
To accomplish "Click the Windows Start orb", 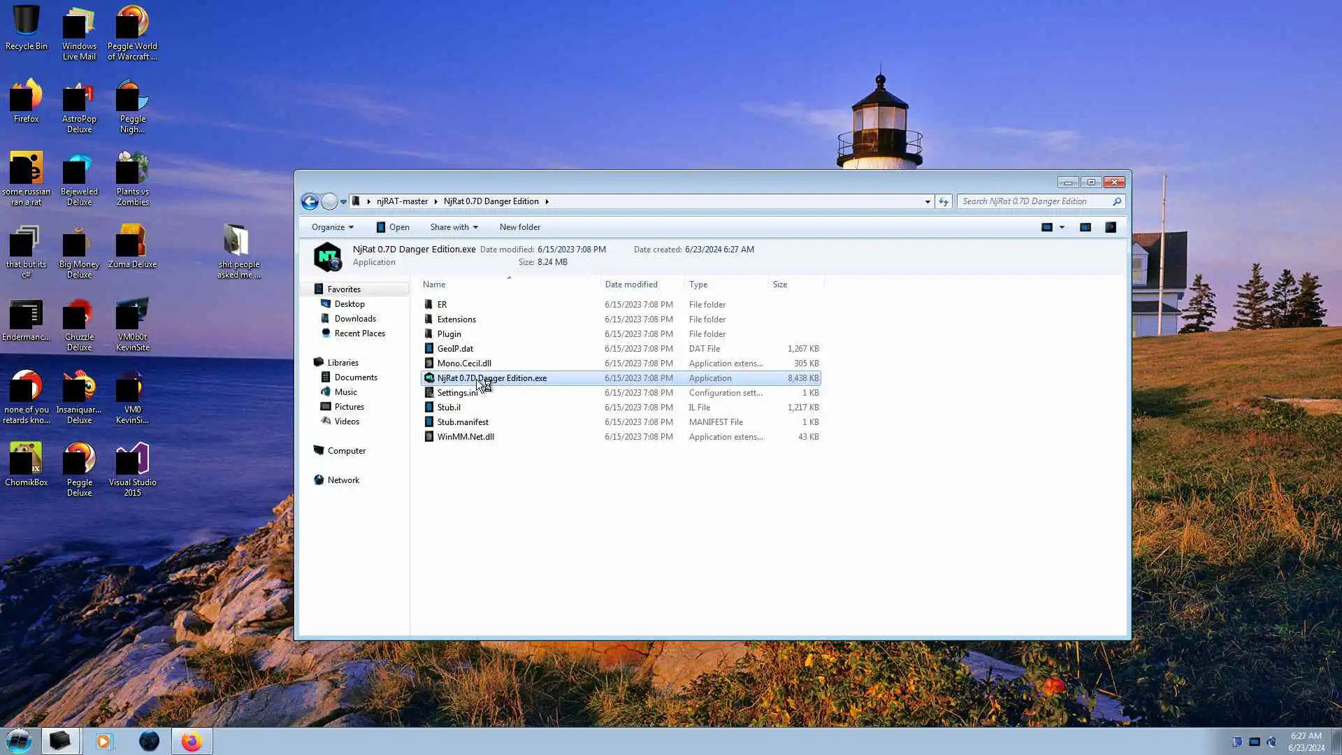I will point(19,741).
